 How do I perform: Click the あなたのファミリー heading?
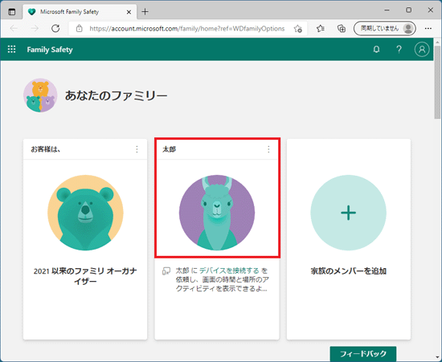coord(117,96)
